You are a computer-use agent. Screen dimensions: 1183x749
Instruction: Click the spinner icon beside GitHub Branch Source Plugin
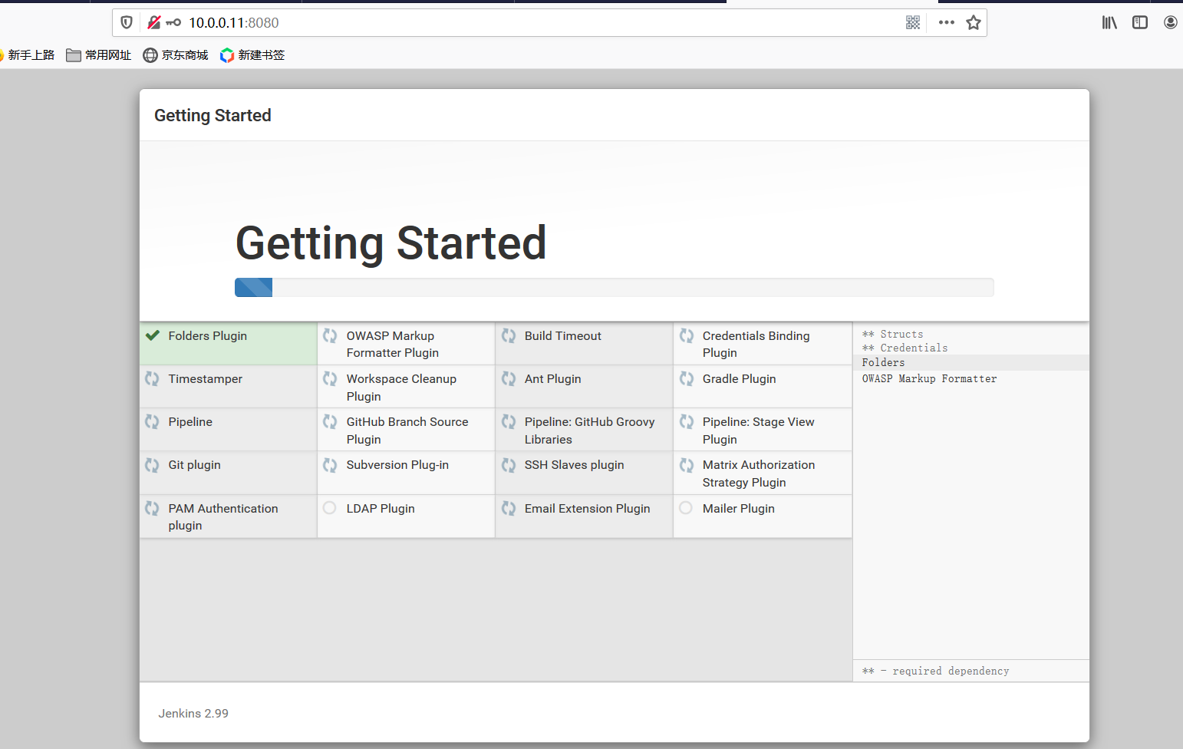tap(330, 421)
